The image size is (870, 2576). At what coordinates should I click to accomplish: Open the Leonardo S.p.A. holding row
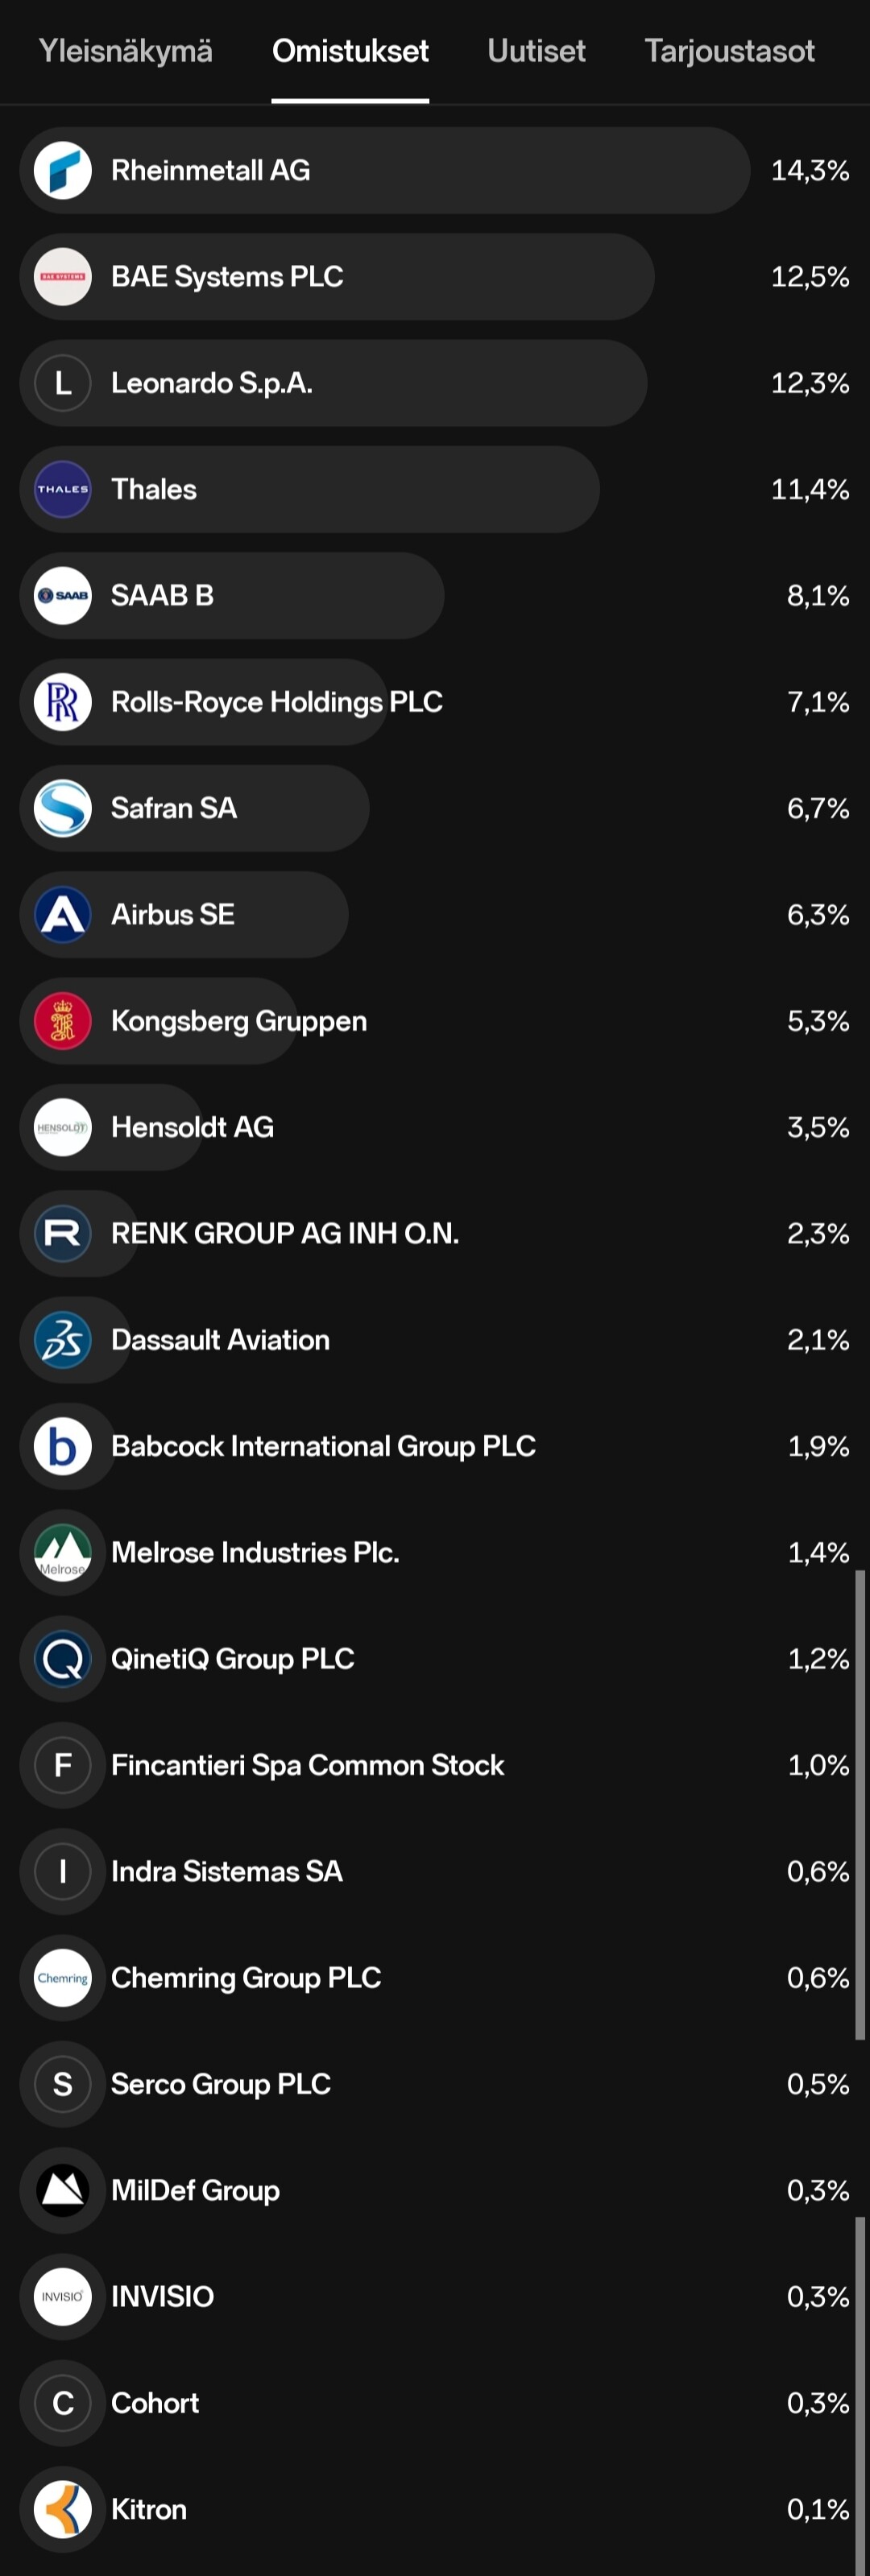coord(435,383)
